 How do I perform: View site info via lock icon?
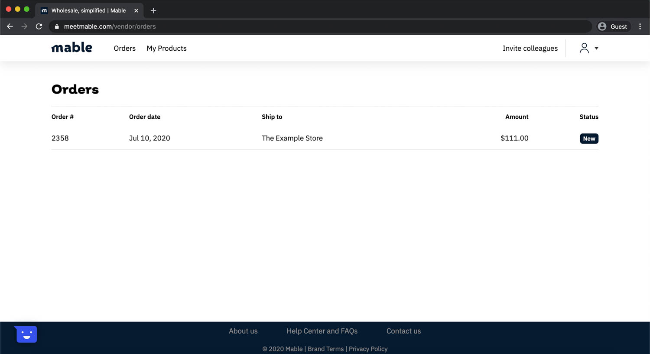tap(57, 26)
